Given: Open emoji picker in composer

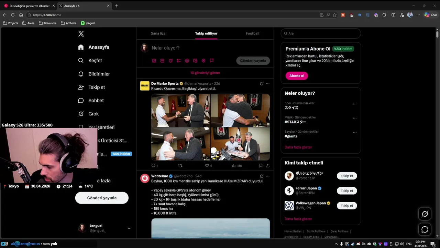Looking at the screenshot, I should (187, 61).
